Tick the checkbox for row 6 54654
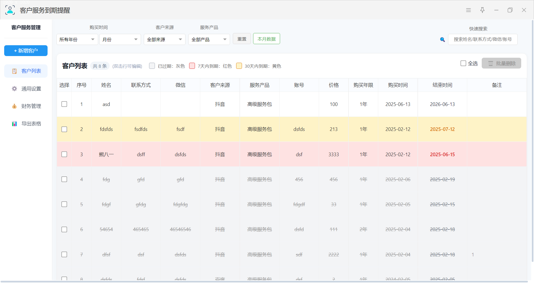Image resolution: width=534 pixels, height=283 pixels. [64, 229]
